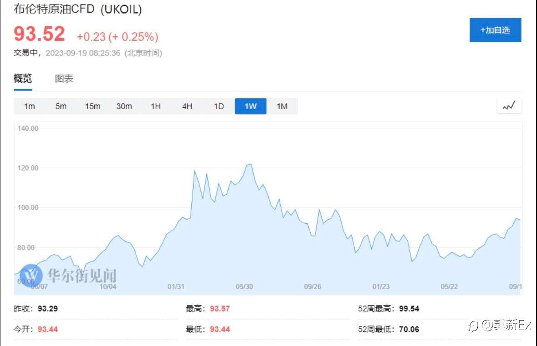This screenshot has height=346, width=537.
Task: Click the 01/31 date axis label
Action: pos(176,286)
